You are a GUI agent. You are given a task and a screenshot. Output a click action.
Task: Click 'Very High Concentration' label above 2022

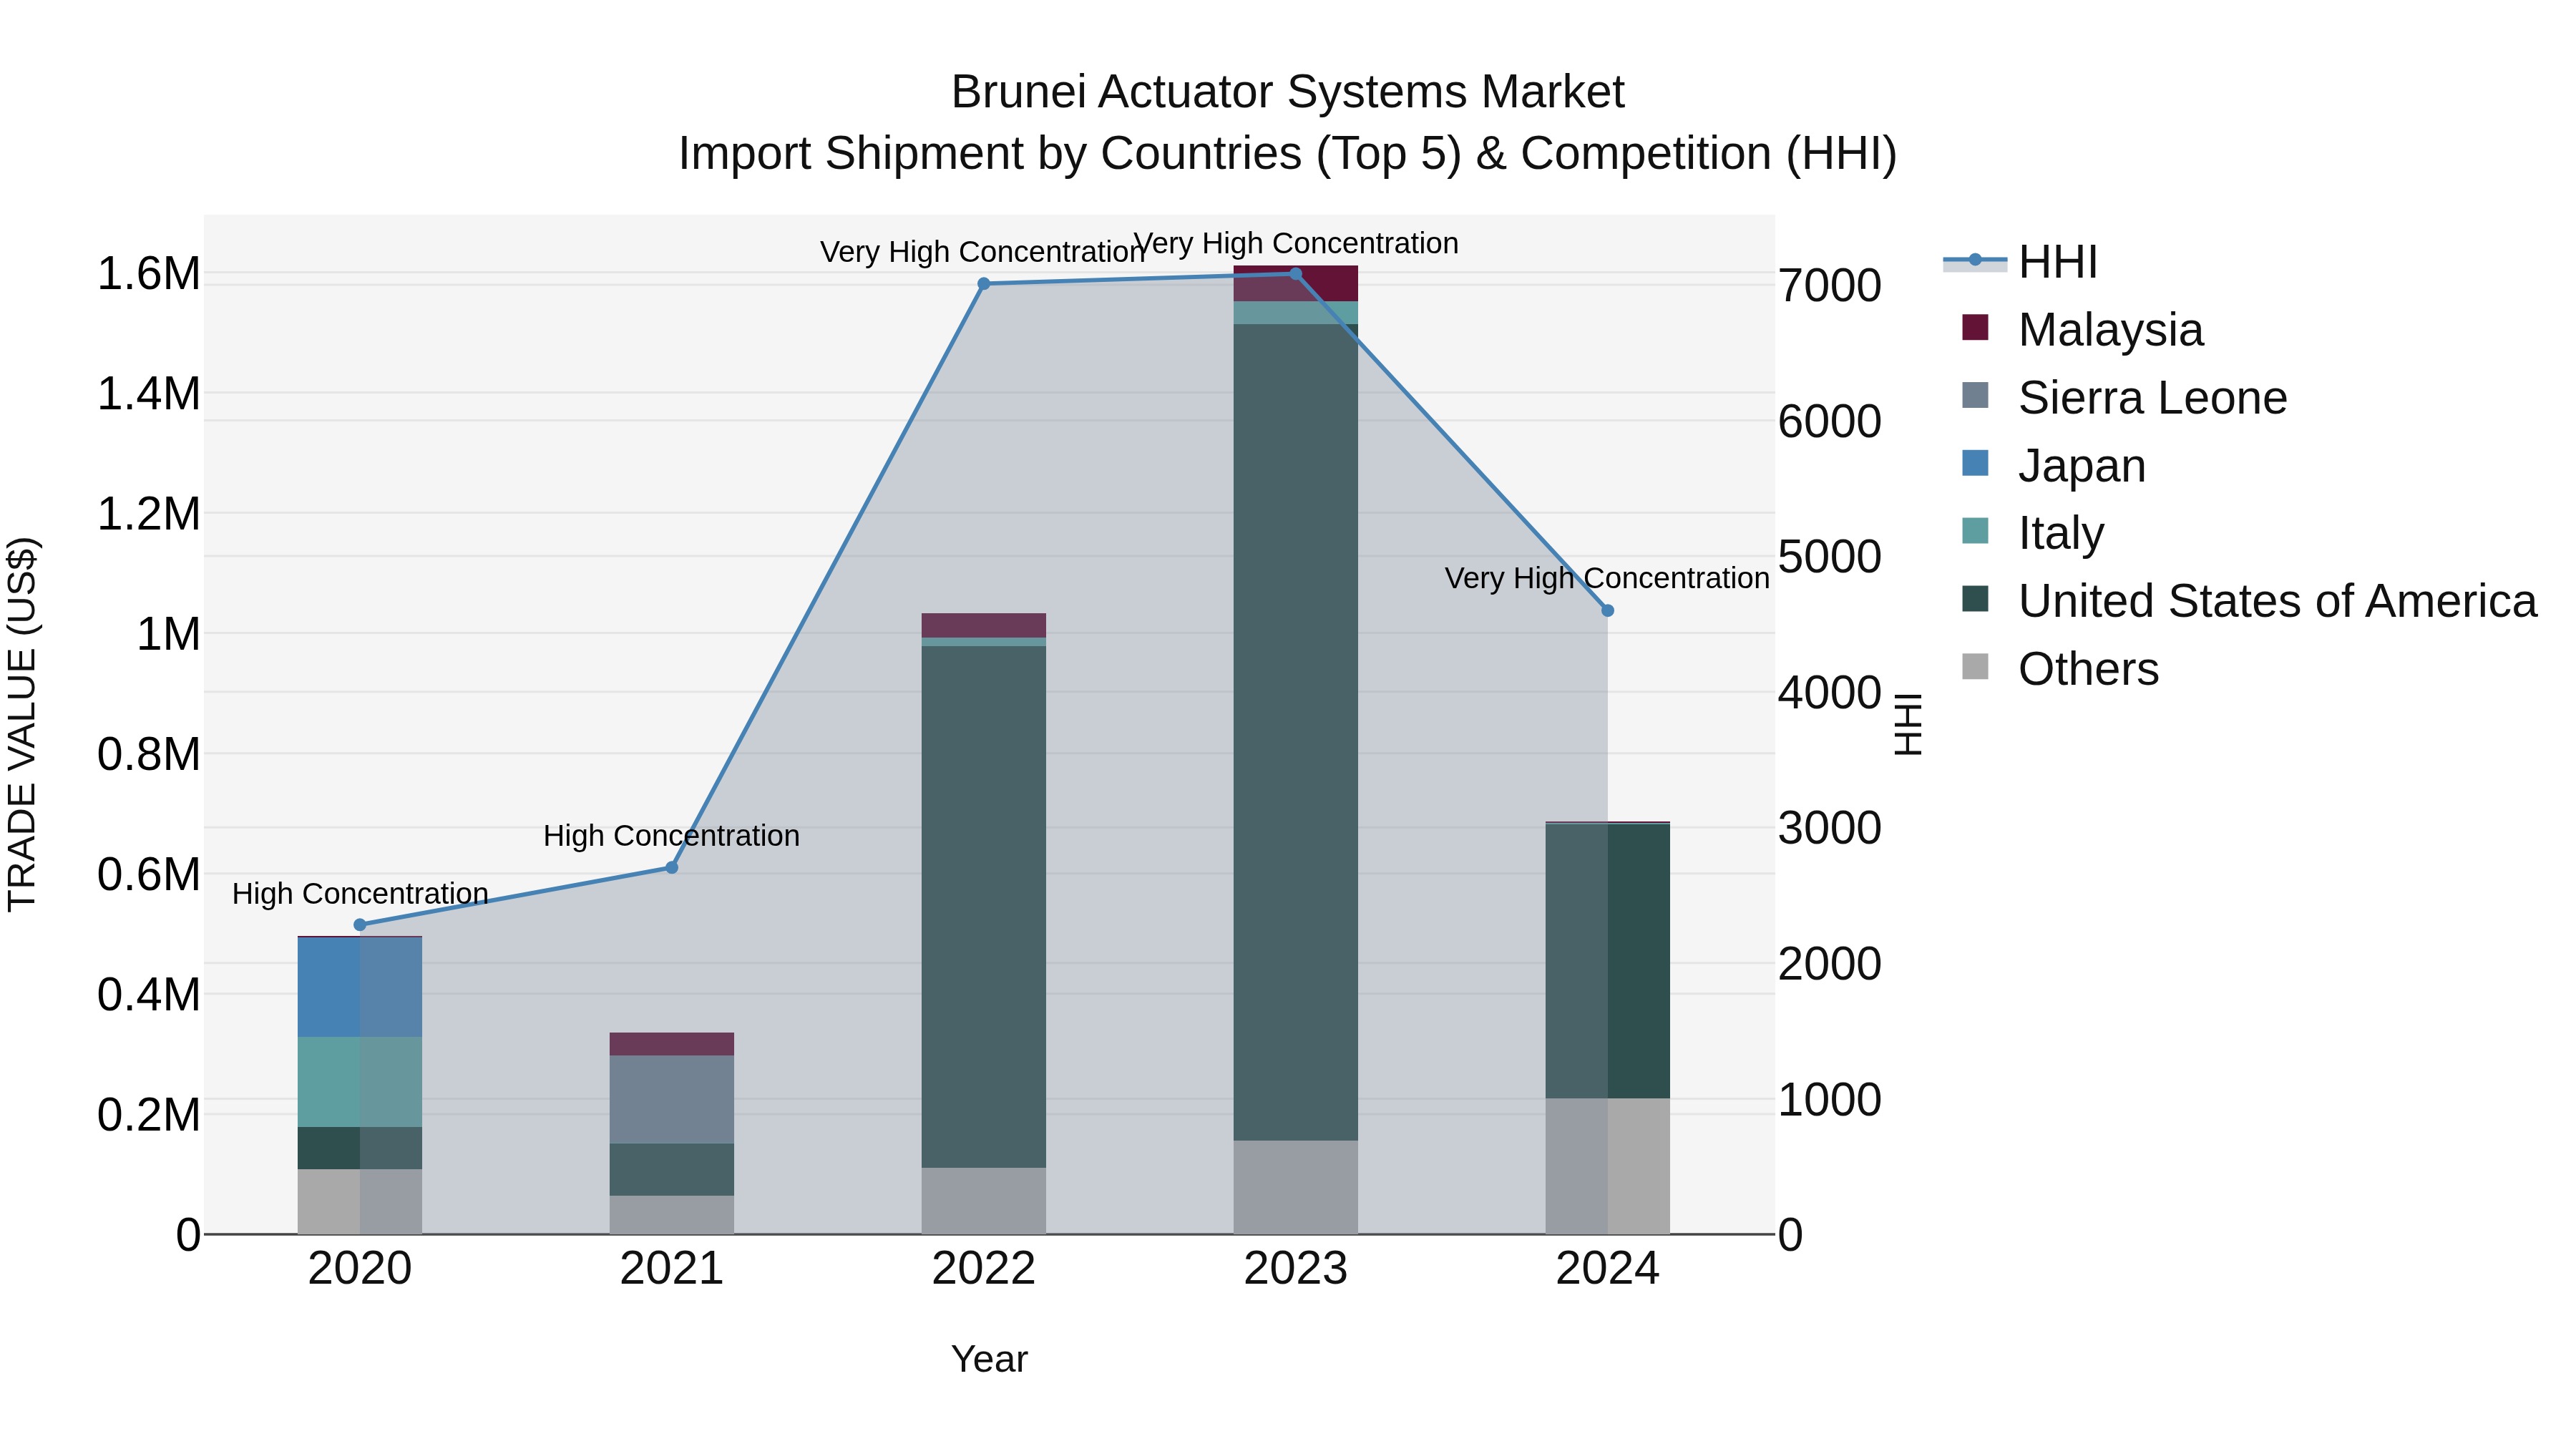[x=983, y=253]
